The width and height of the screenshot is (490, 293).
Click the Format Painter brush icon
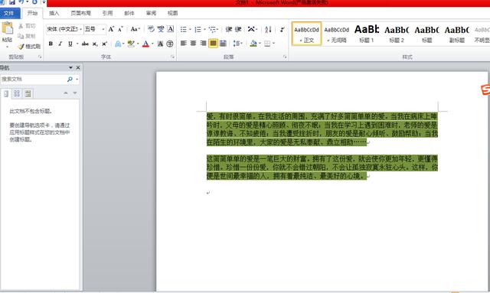coord(21,47)
